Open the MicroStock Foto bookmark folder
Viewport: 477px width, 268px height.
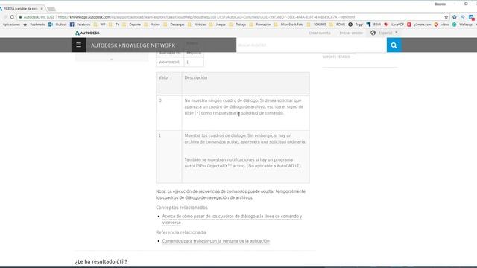288,25
